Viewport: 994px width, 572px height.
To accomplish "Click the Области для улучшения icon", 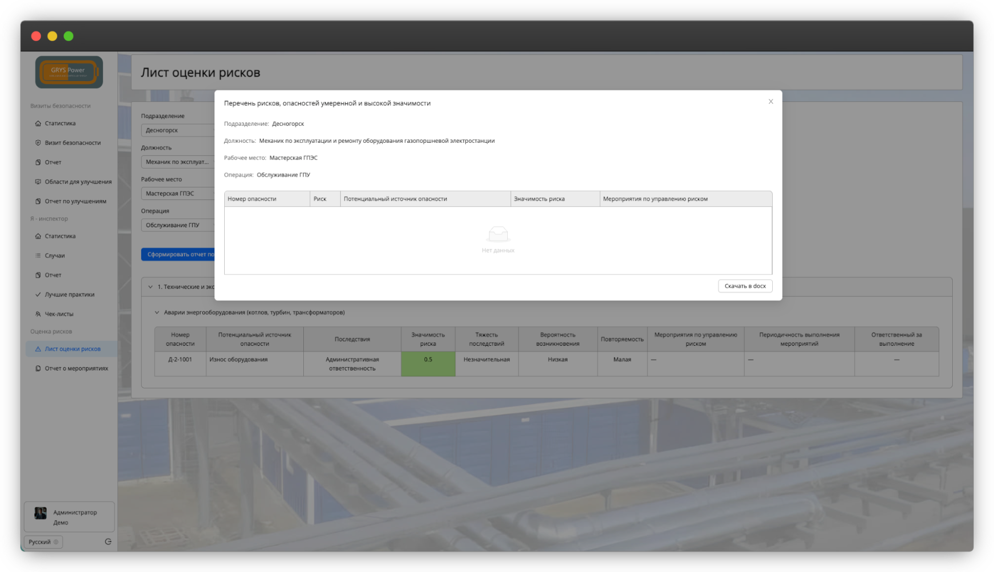I will 38,182.
